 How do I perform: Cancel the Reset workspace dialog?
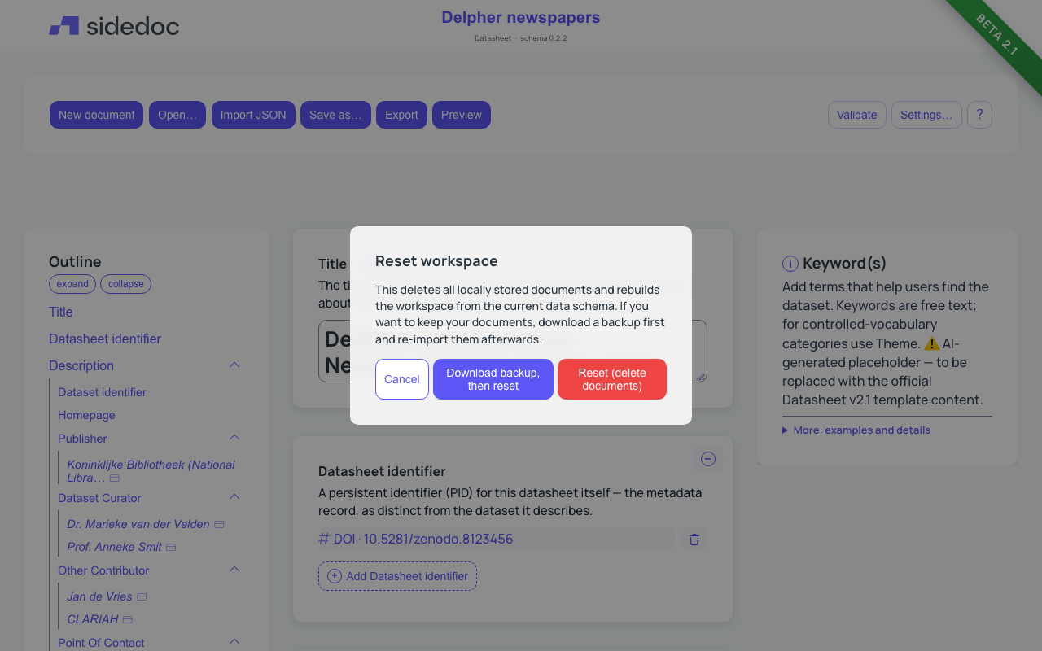tap(402, 379)
